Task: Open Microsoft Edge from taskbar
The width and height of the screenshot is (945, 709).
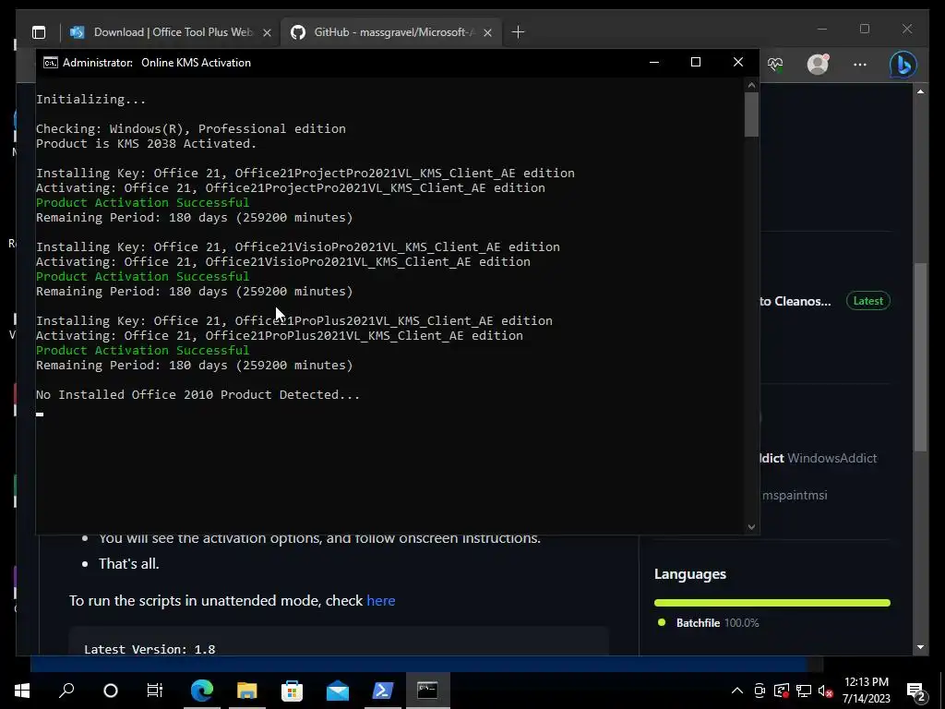Action: click(x=202, y=691)
